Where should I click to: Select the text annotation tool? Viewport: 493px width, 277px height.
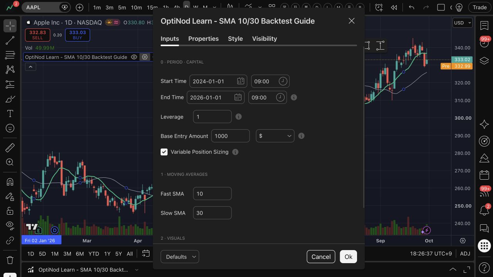coord(10,113)
